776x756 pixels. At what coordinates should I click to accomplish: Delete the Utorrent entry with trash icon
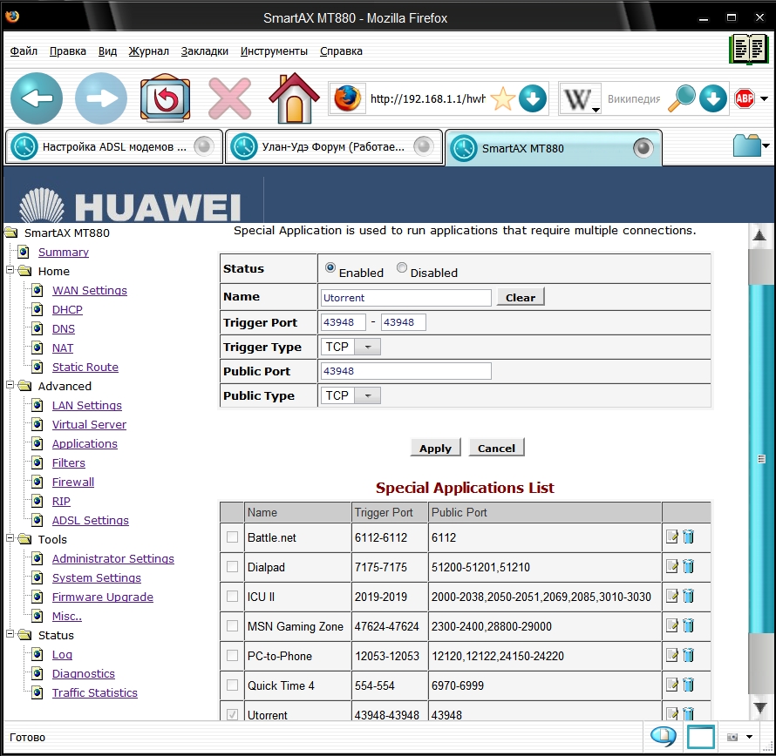pyautogui.click(x=688, y=714)
